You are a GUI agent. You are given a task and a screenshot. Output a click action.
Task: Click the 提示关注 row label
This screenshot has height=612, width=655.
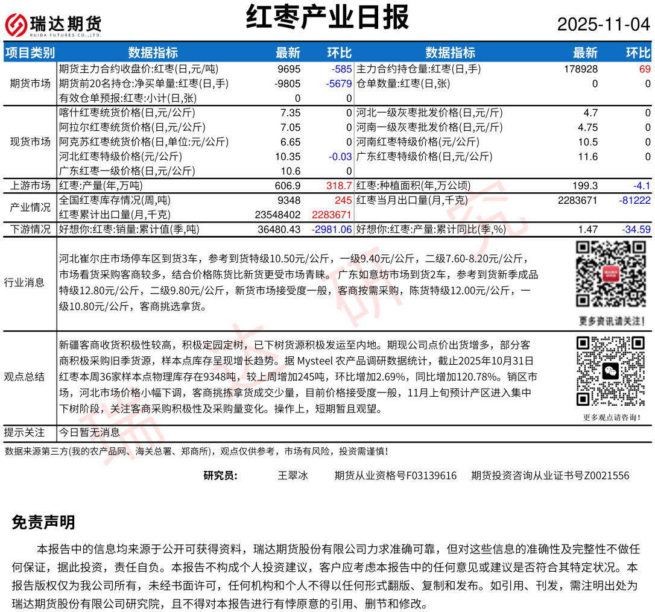tap(24, 432)
